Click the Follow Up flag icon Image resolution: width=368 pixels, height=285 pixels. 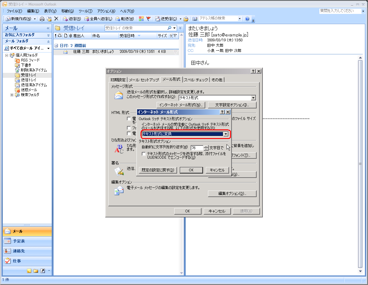coord(148,19)
